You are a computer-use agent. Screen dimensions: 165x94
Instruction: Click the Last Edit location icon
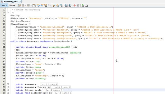19,5
